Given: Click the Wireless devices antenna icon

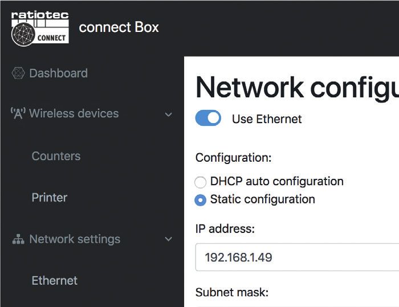Looking at the screenshot, I should tap(18, 113).
